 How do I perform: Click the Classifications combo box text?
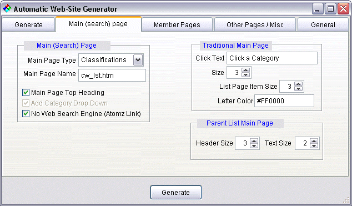pos(104,60)
